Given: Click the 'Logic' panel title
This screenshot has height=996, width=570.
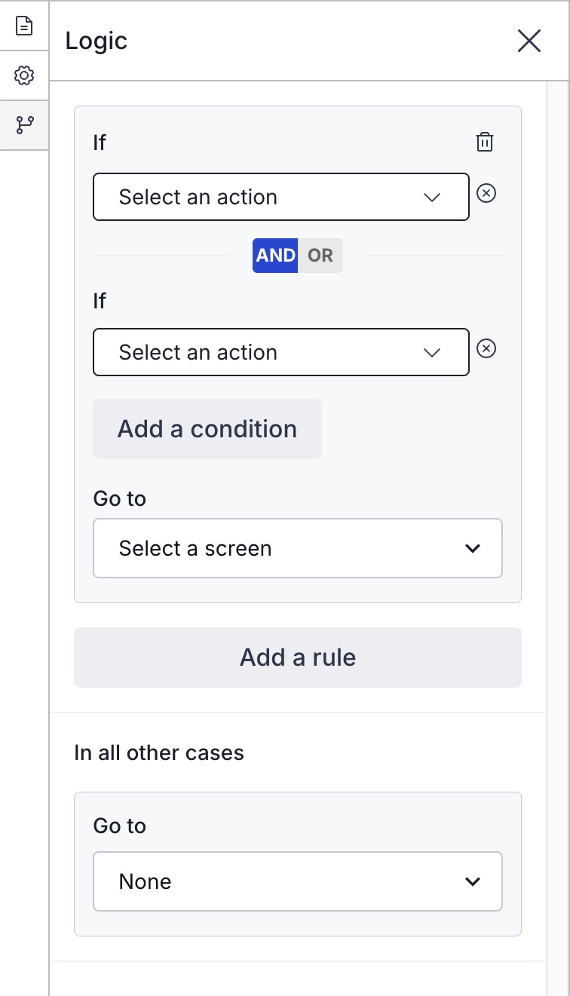Looking at the screenshot, I should click(97, 41).
